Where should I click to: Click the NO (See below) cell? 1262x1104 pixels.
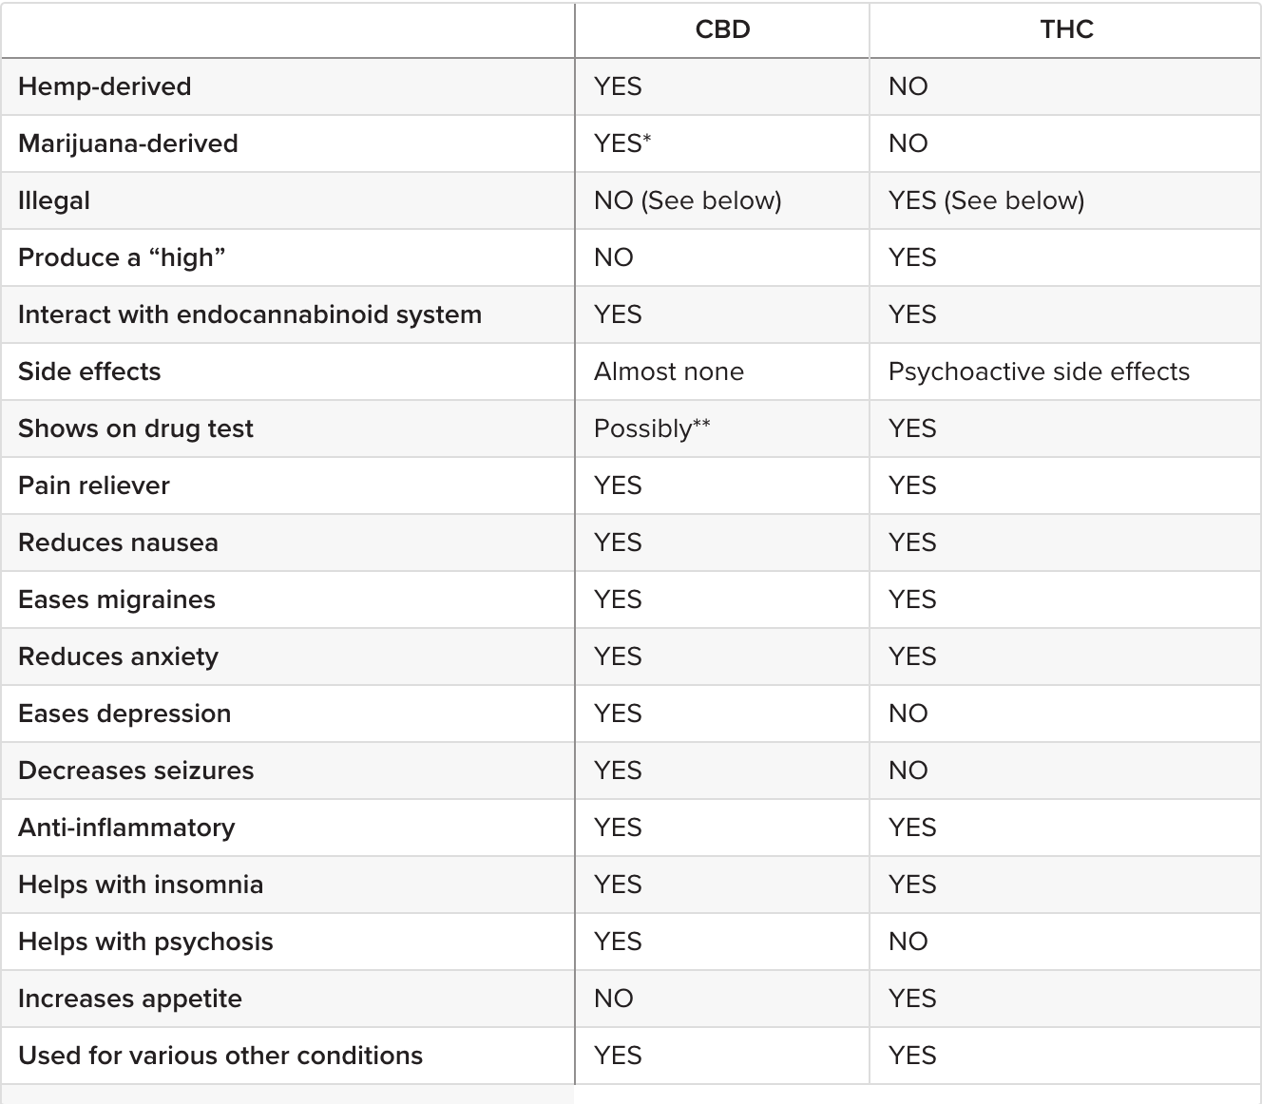(x=687, y=200)
